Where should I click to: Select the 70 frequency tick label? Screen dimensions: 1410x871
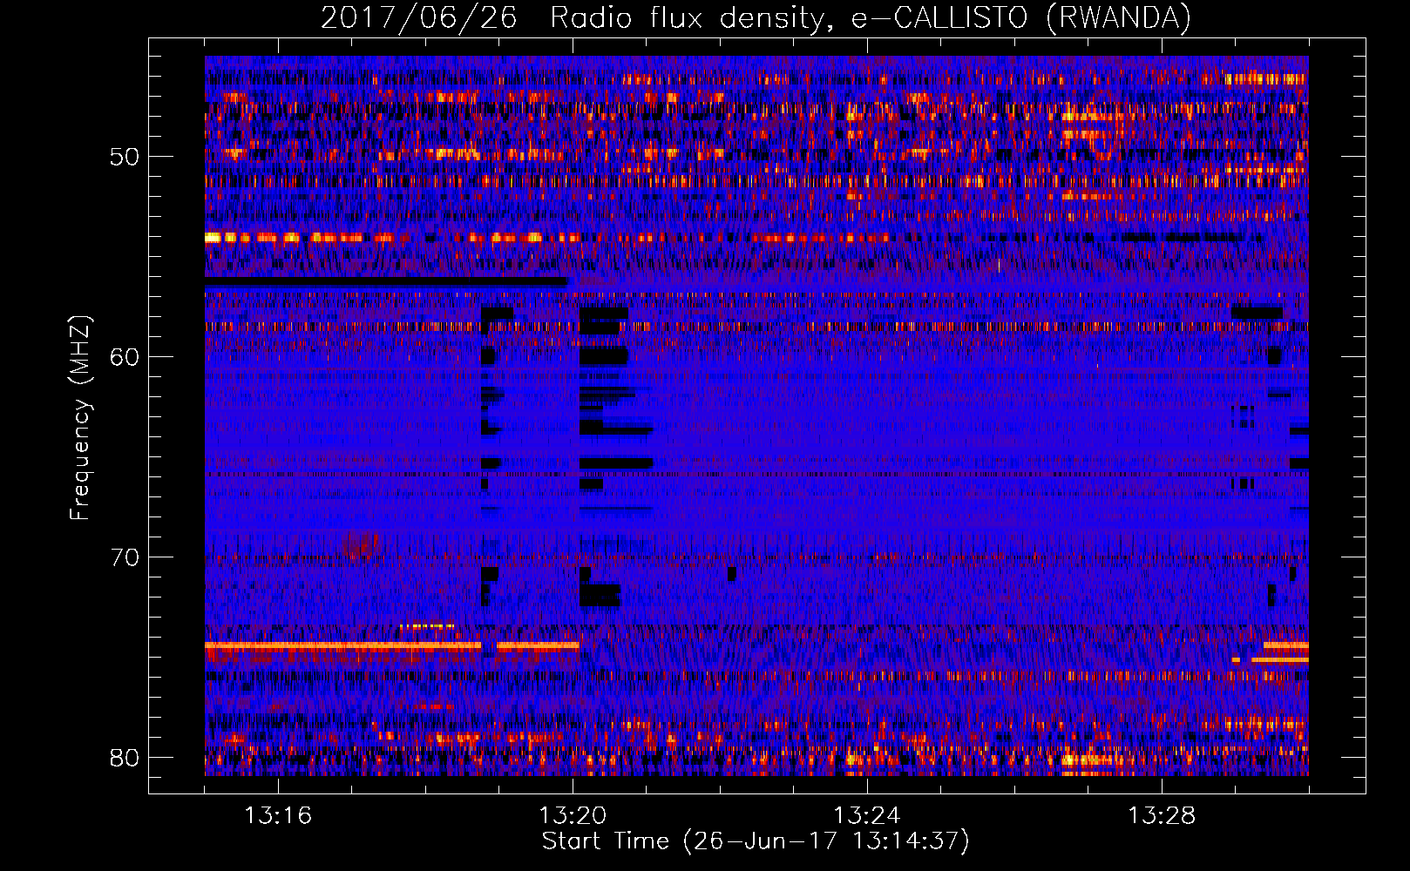click(x=125, y=557)
